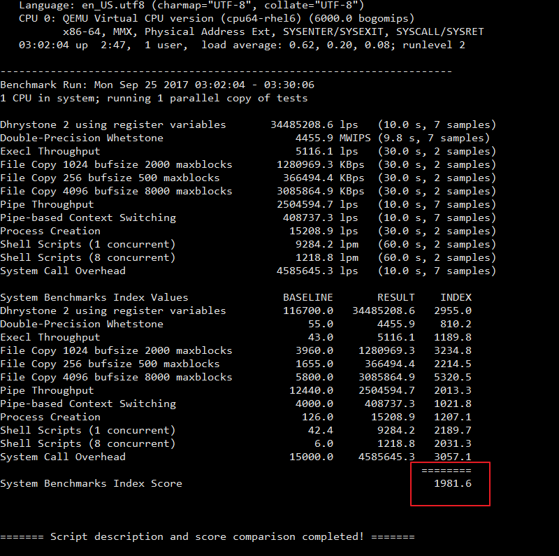Viewport: 559px width, 556px height.
Task: Click Process Creation 15208.9 lps value
Action: [324, 231]
